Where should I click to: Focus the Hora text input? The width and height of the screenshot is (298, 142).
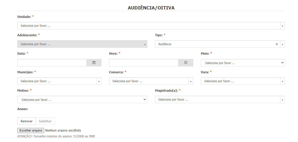[144, 63]
